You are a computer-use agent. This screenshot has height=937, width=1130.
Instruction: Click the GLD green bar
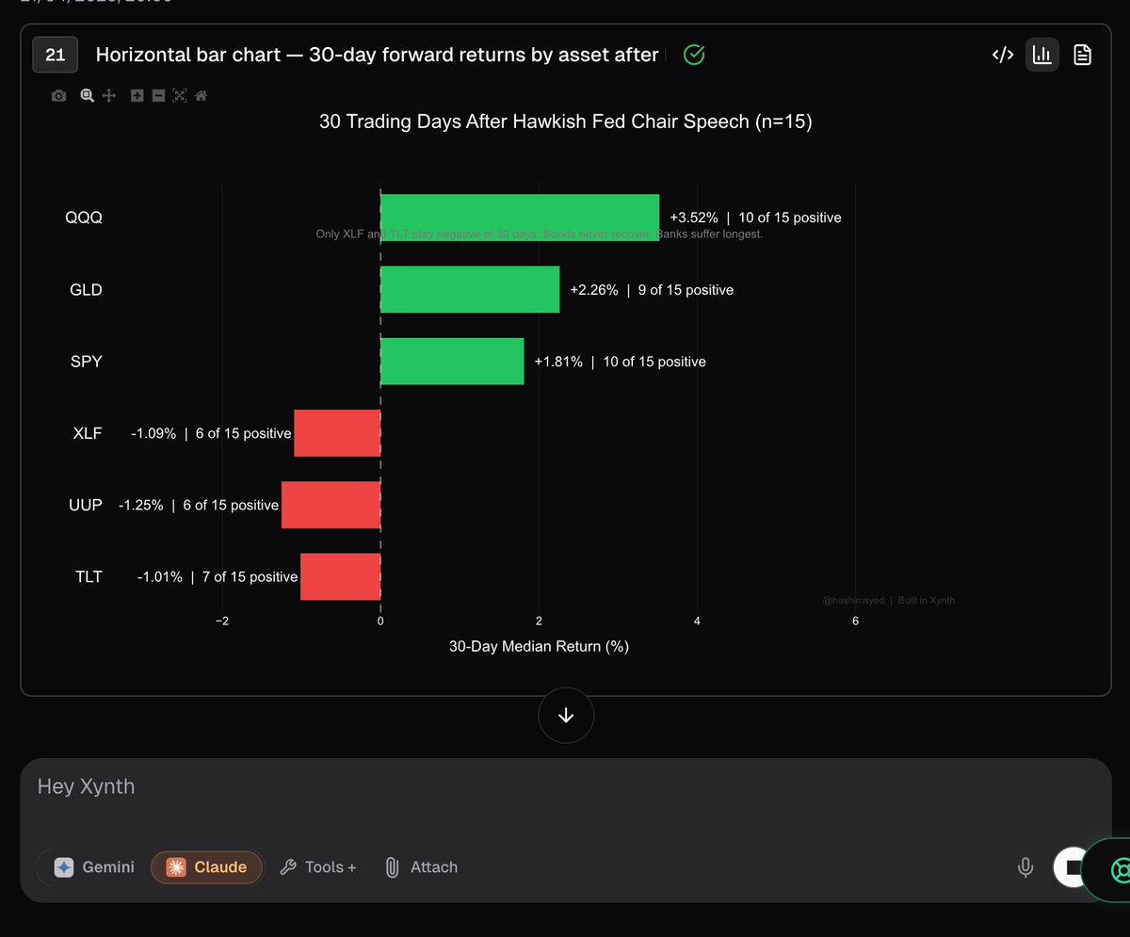(470, 290)
